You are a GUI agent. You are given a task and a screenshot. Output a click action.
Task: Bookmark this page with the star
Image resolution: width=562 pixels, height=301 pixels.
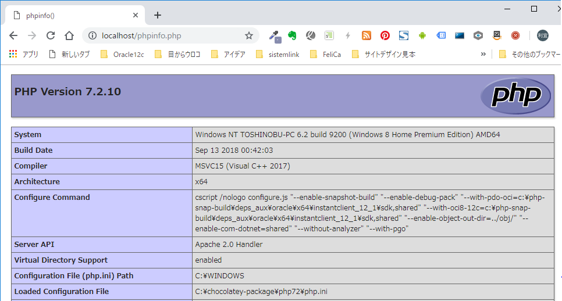(x=249, y=35)
